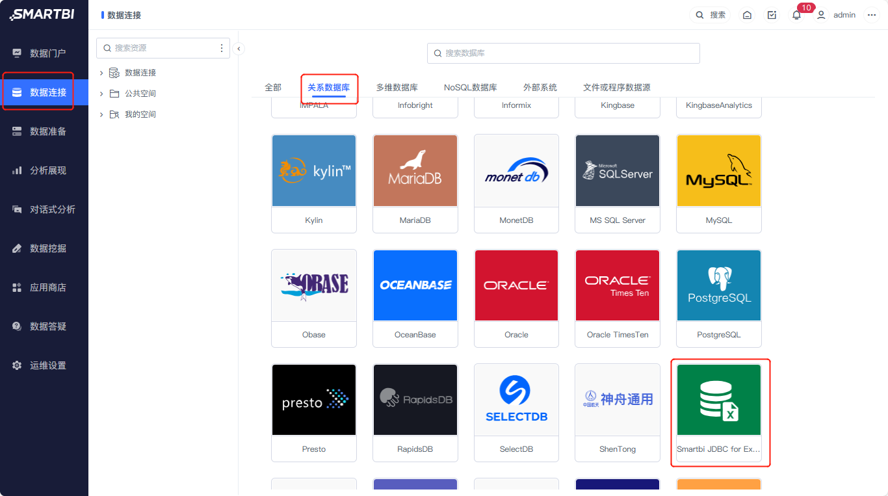This screenshot has width=888, height=496.
Task: Choose the ShenTong database card
Action: [618, 413]
